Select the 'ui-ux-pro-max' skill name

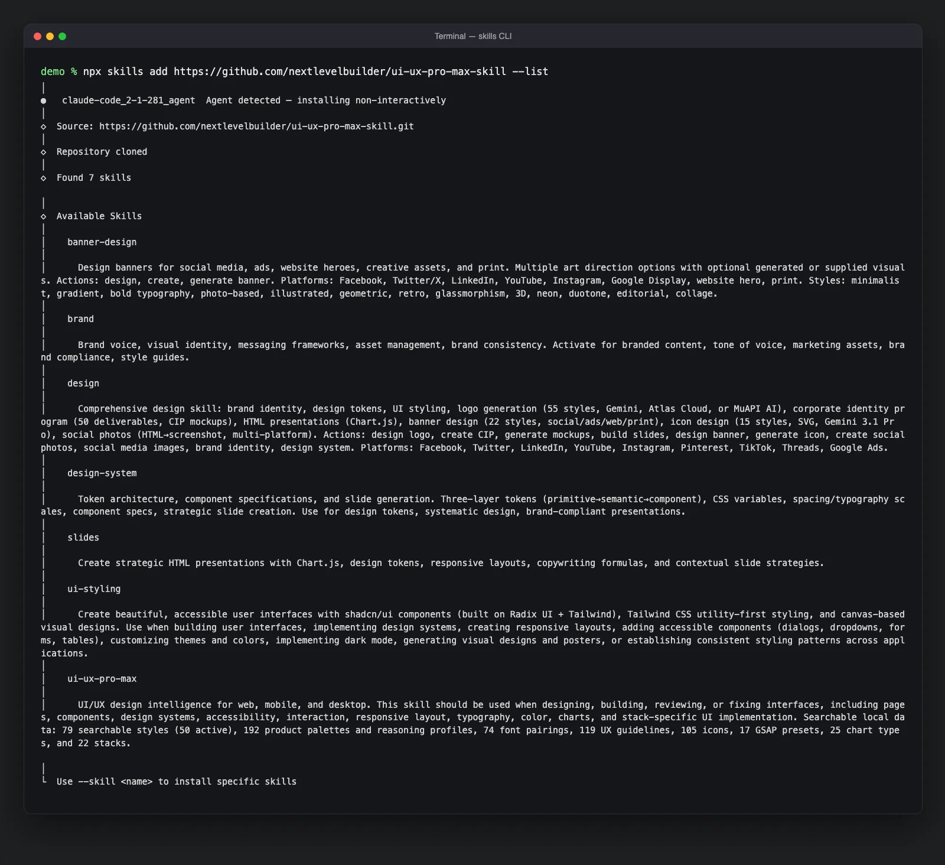click(102, 679)
